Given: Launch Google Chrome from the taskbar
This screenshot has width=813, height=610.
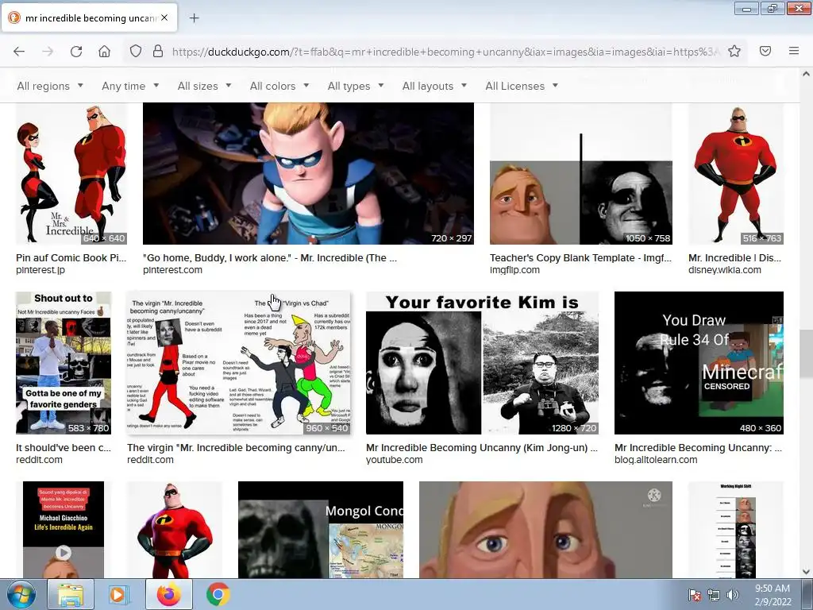Looking at the screenshot, I should point(218,594).
